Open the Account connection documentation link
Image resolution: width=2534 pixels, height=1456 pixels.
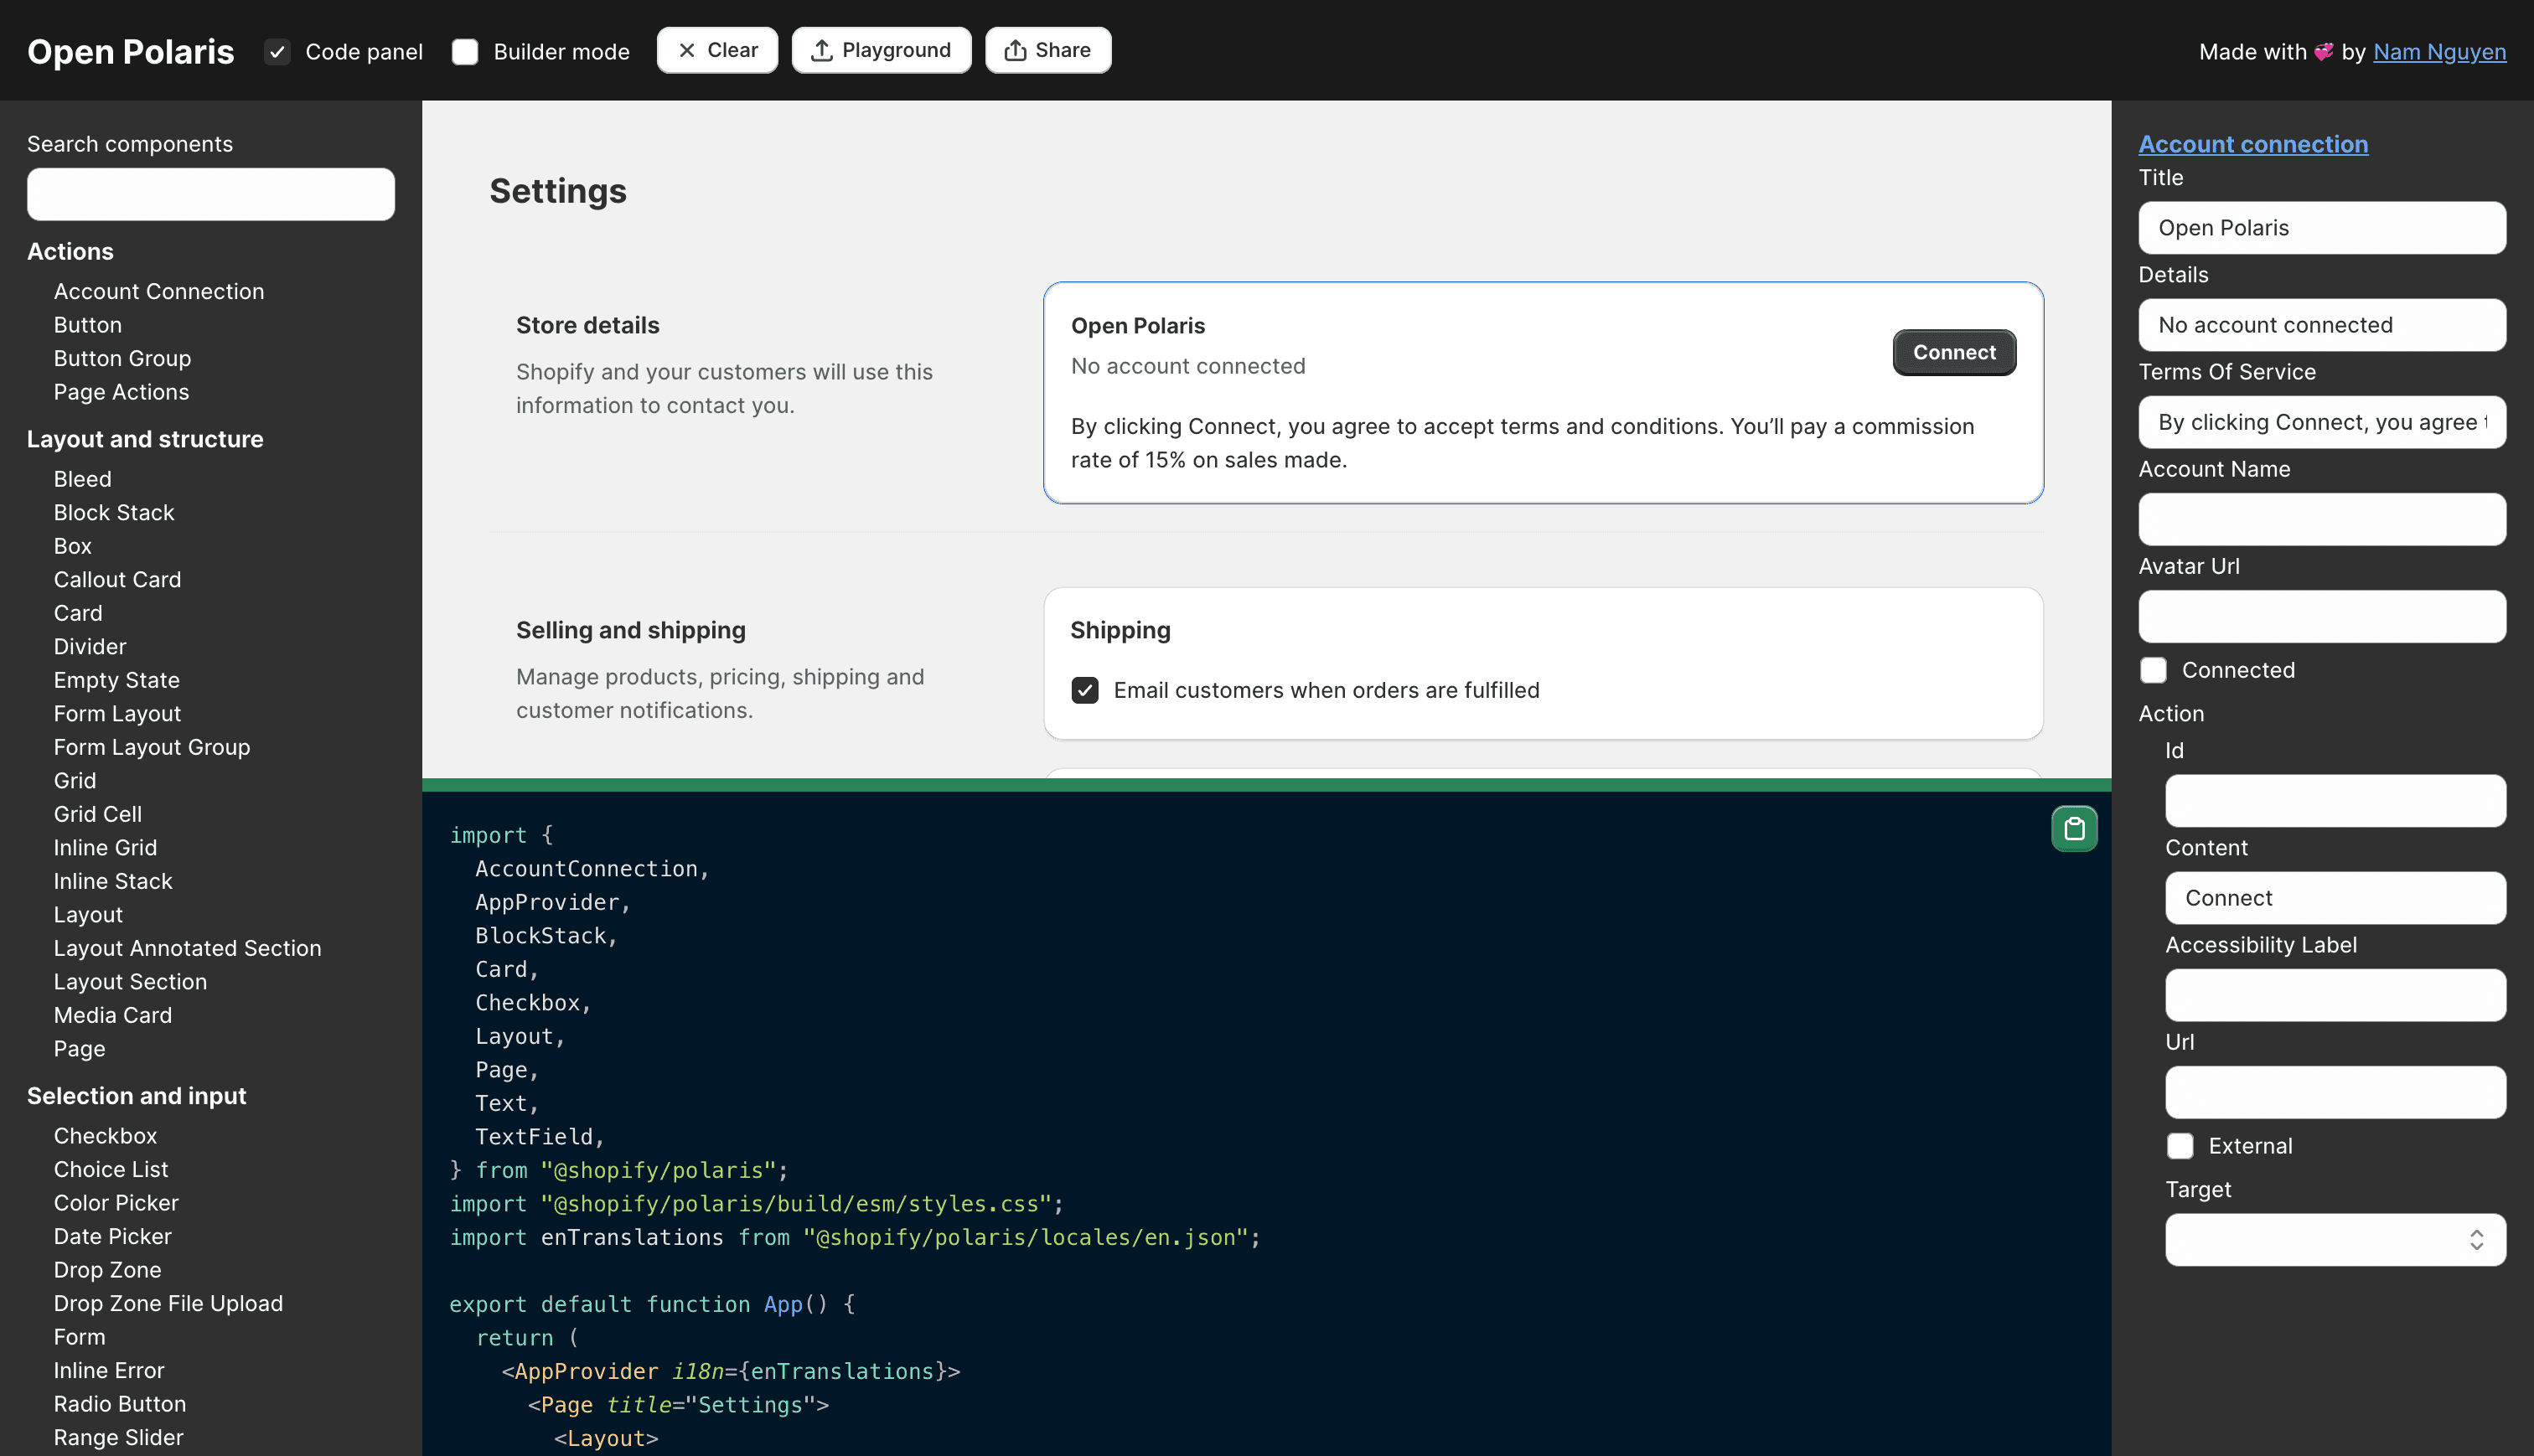coord(2252,143)
